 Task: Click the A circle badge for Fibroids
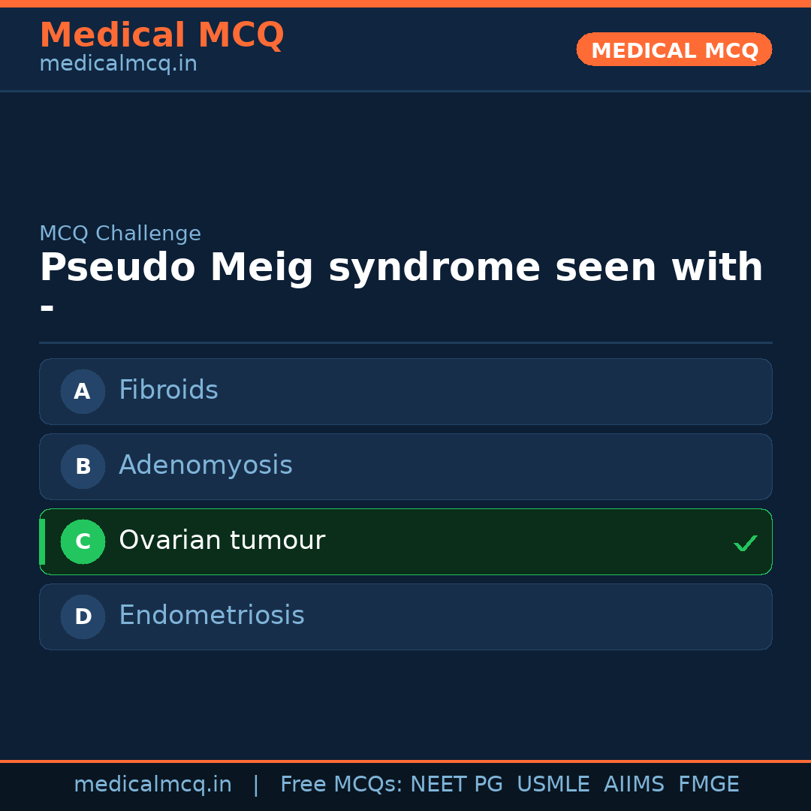pyautogui.click(x=83, y=391)
